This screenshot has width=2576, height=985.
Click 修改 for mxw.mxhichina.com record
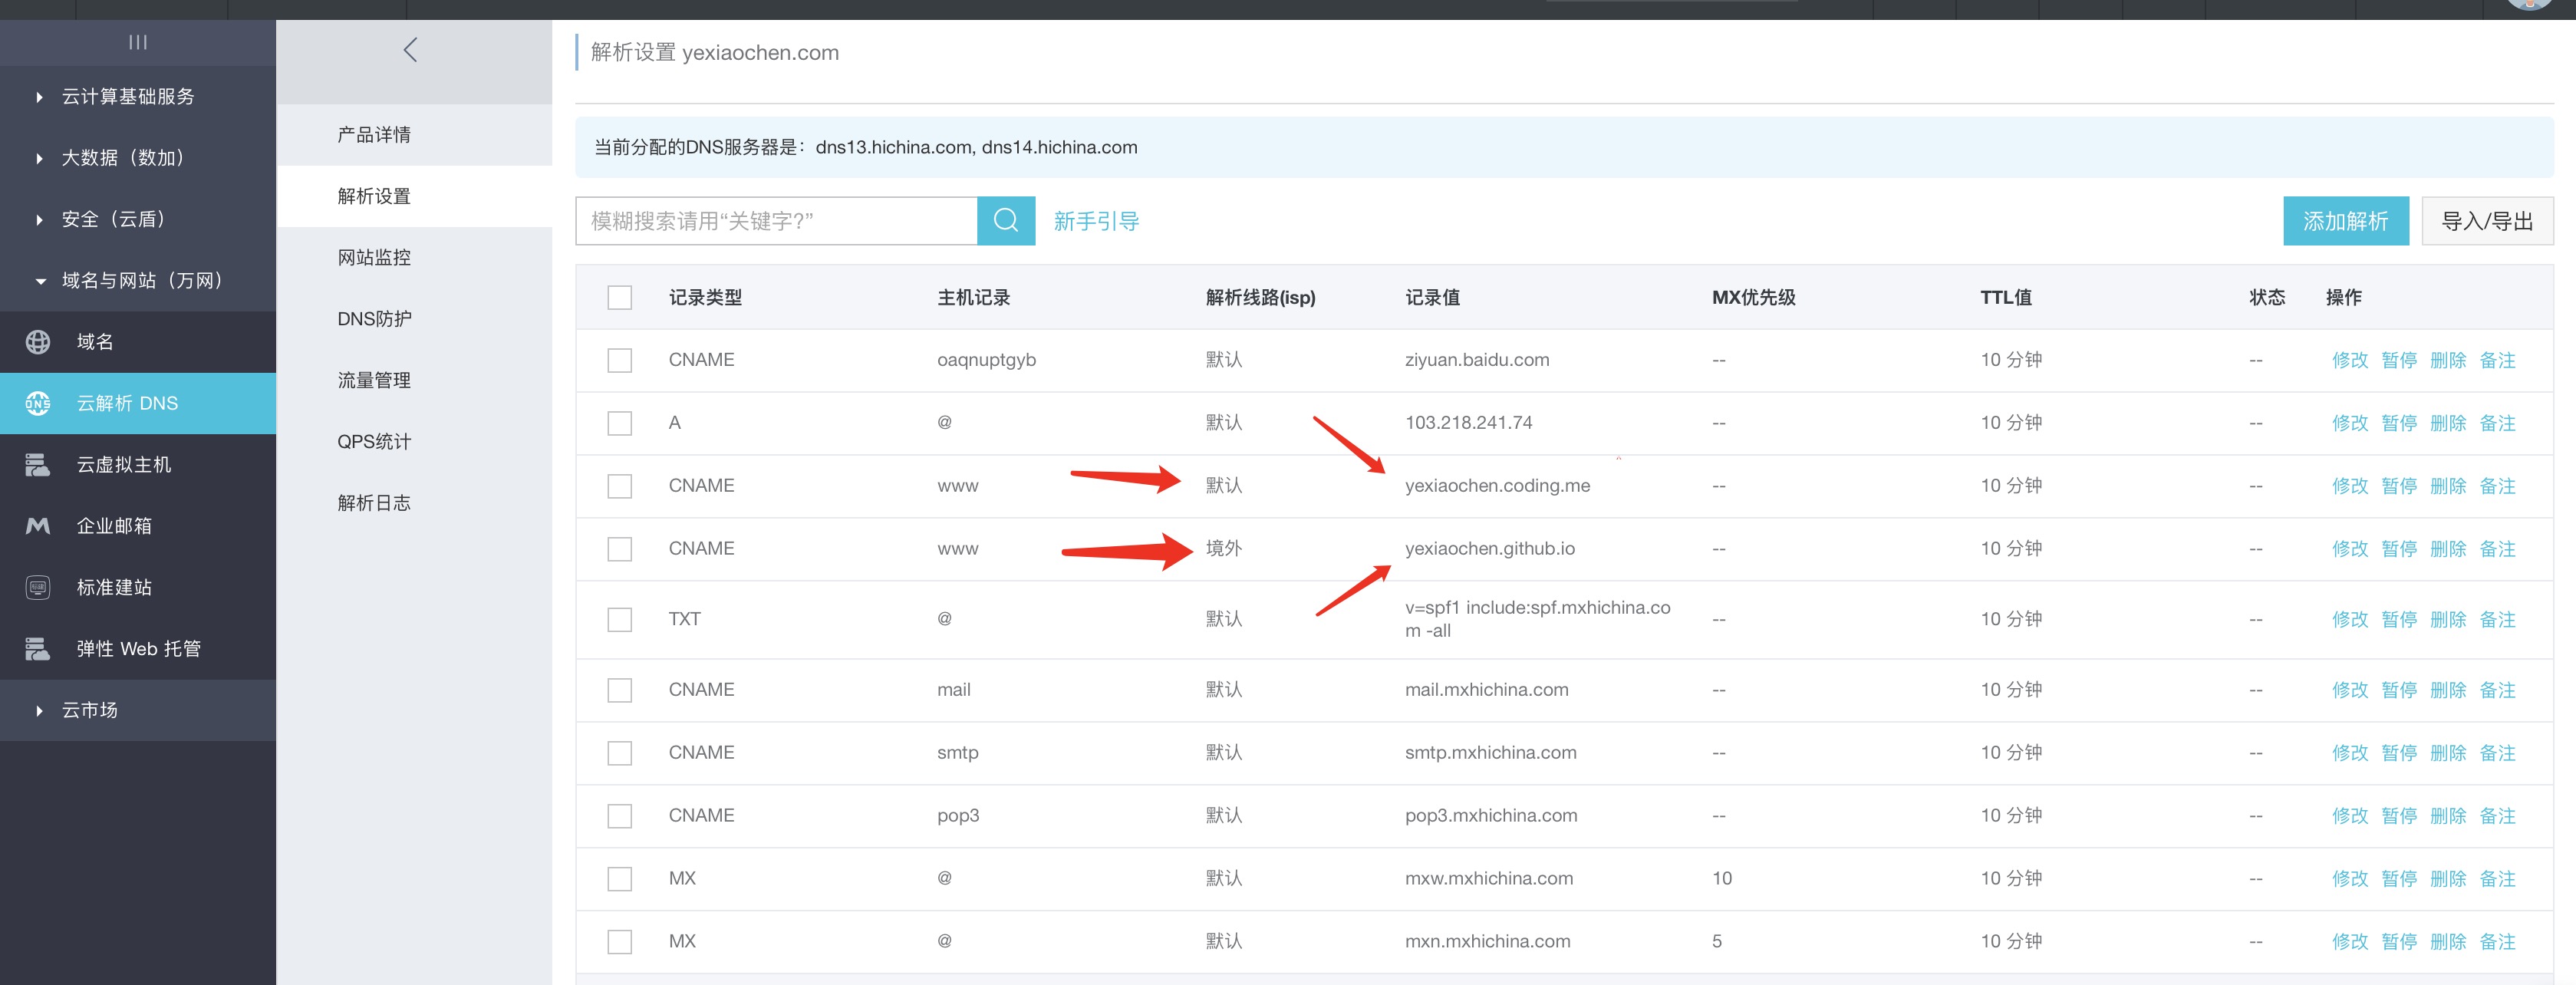[x=2350, y=879]
